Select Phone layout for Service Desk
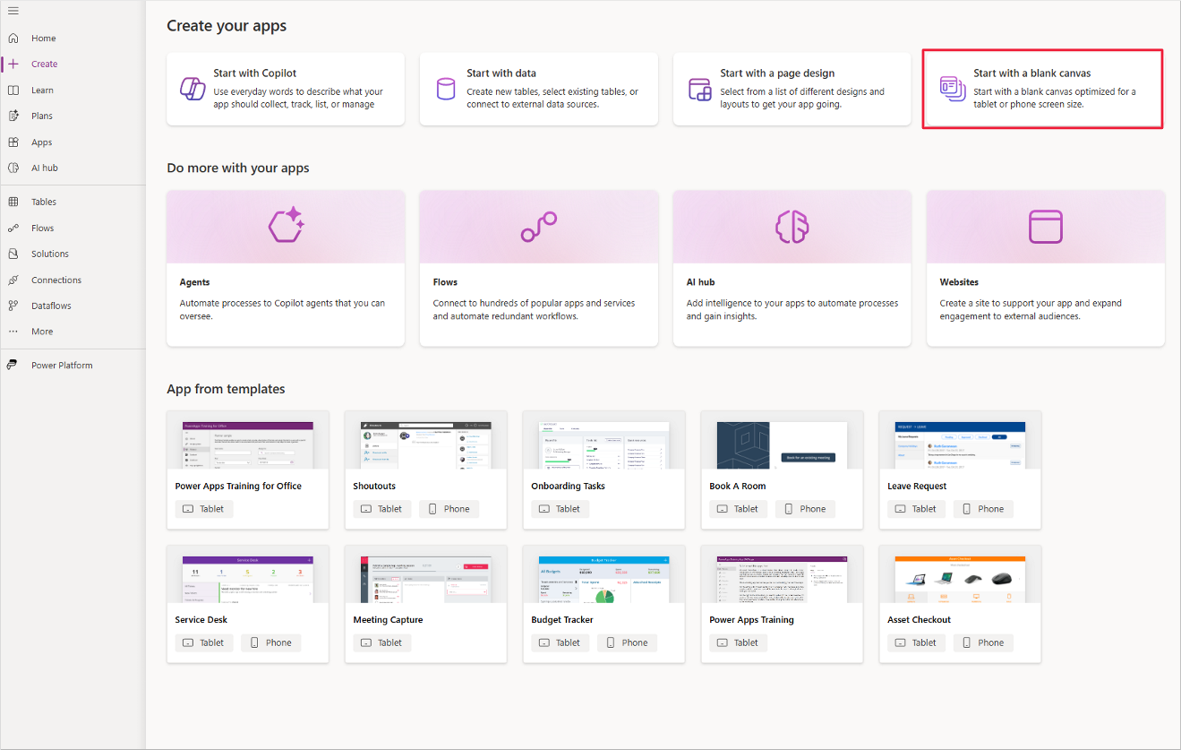The height and width of the screenshot is (750, 1181). click(271, 642)
